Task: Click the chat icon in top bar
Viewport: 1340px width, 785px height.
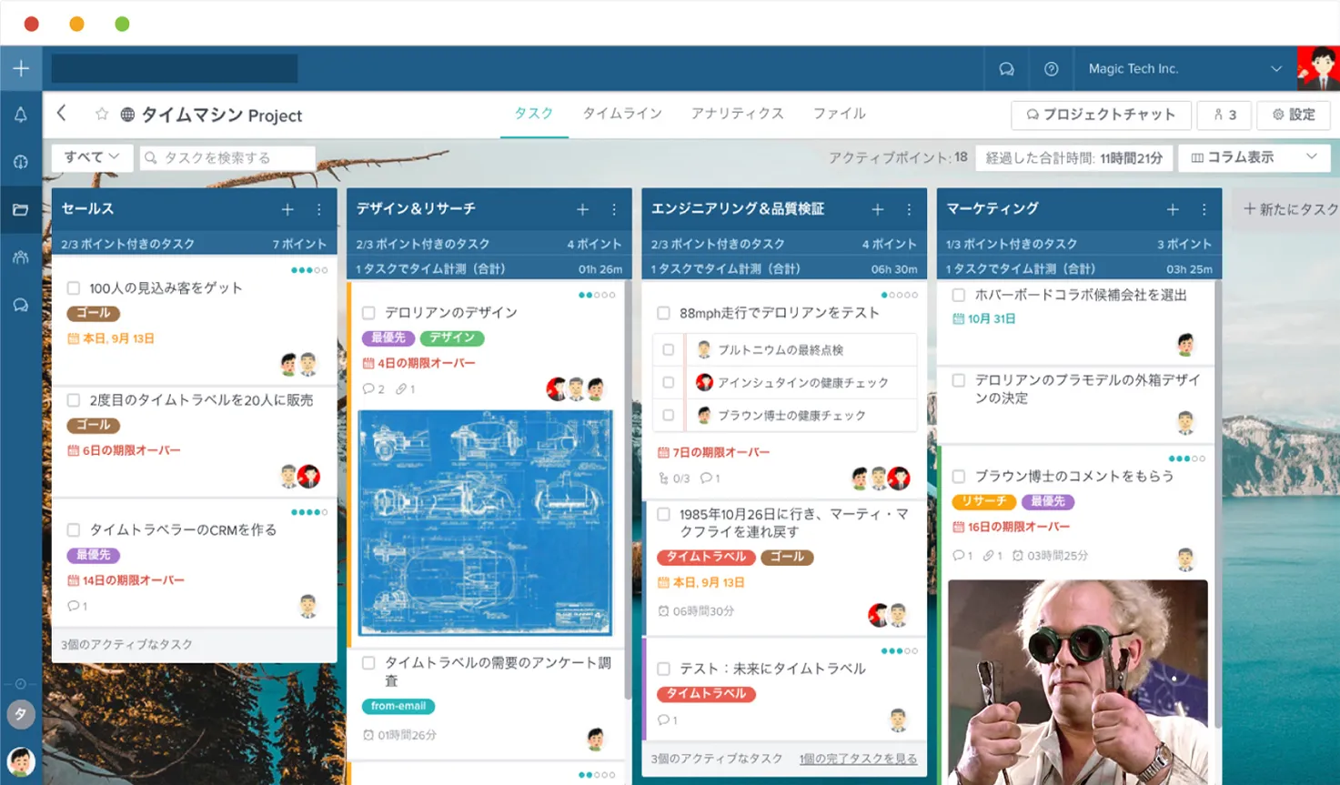Action: tap(1006, 69)
